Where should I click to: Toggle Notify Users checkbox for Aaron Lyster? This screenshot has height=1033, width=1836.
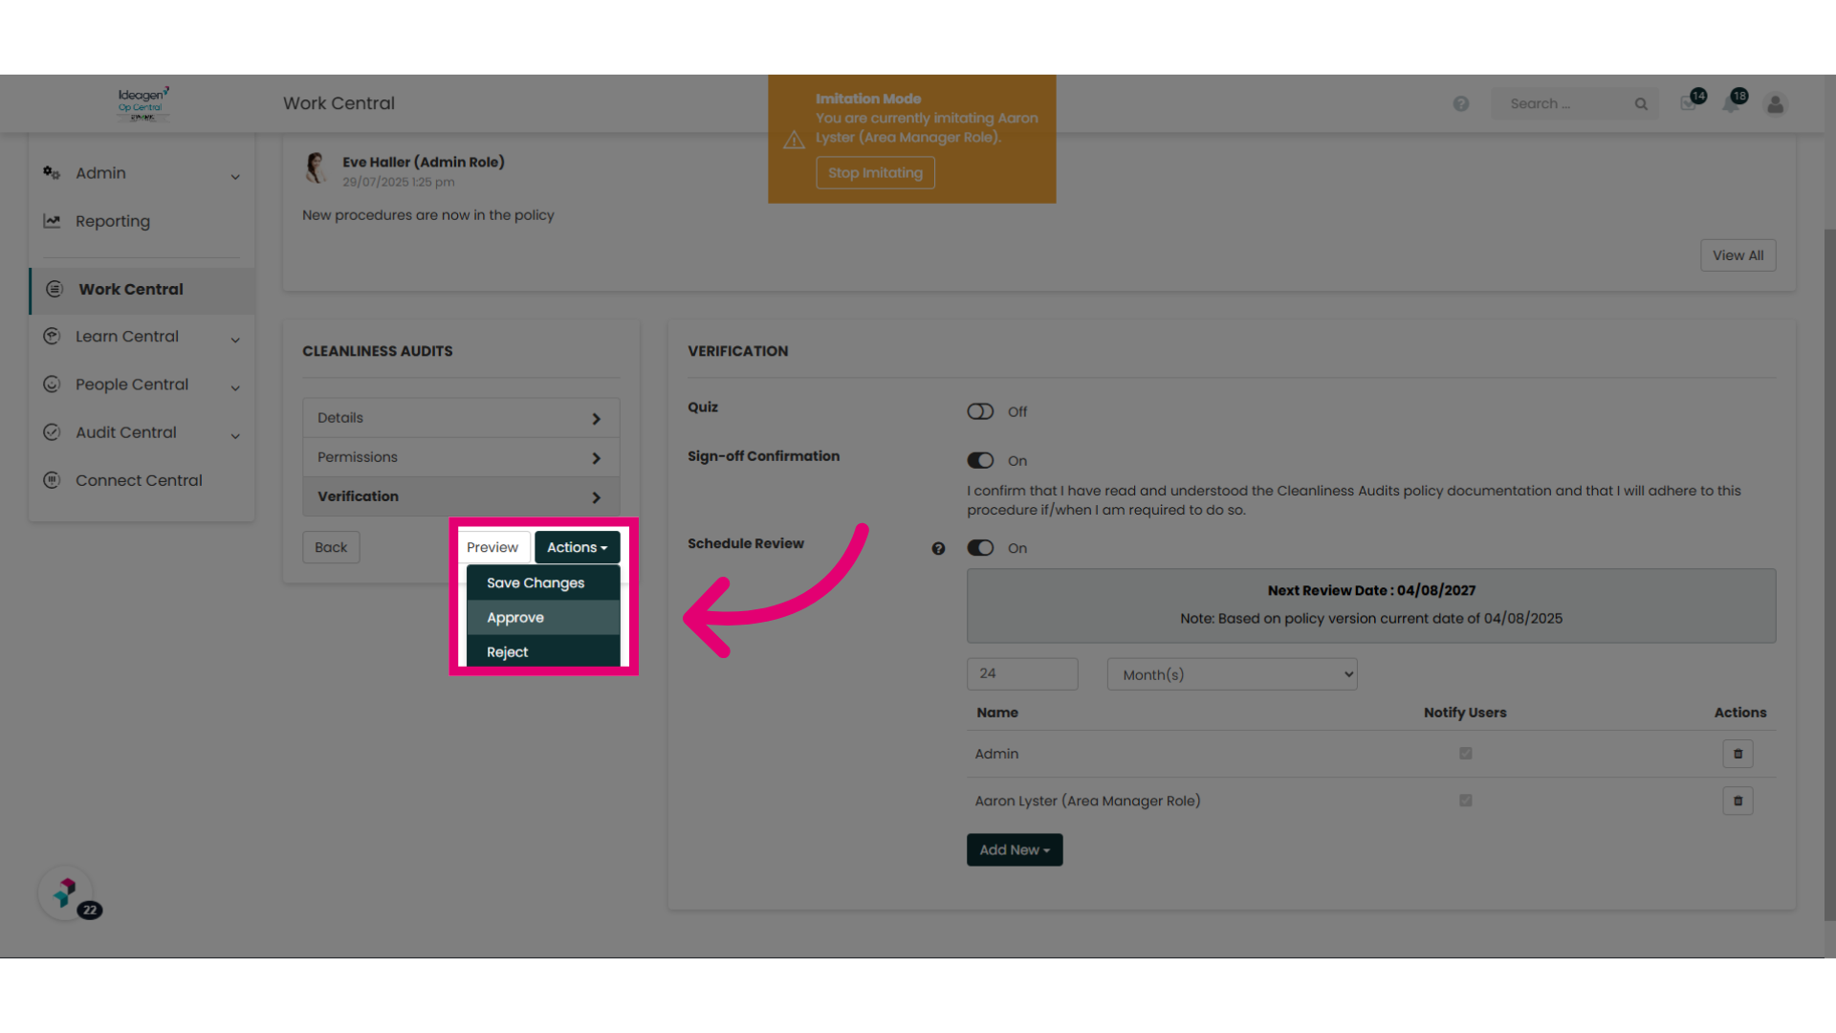point(1465,801)
